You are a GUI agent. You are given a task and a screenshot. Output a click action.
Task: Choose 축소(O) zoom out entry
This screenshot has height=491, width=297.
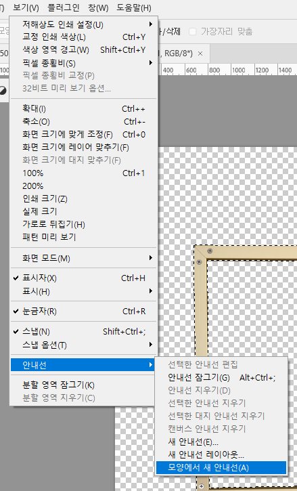point(84,121)
